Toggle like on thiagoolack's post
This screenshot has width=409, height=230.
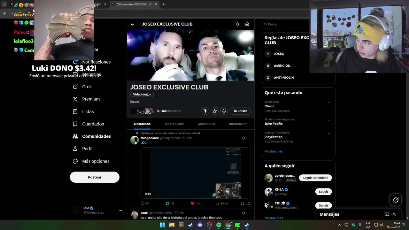(196, 203)
